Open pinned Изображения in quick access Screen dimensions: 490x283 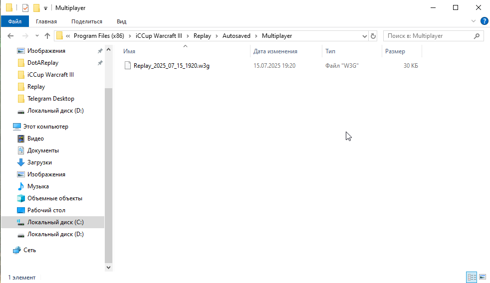tap(46, 51)
